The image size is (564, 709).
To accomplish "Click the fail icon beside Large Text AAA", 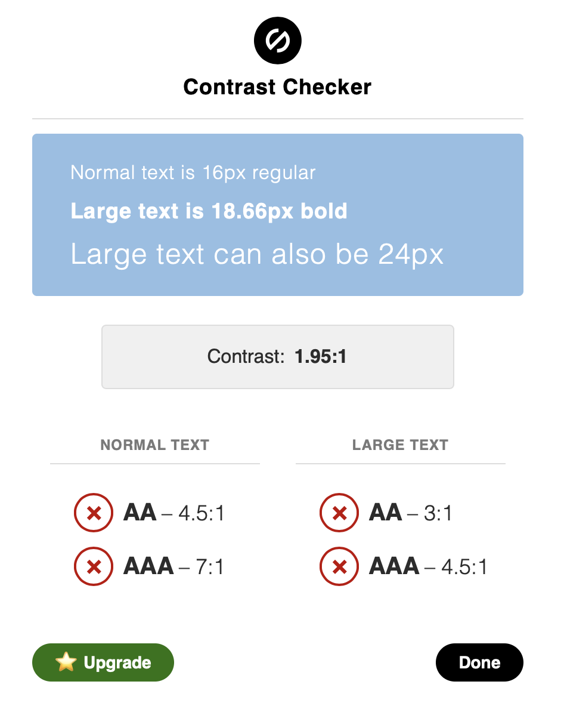I will tap(339, 566).
